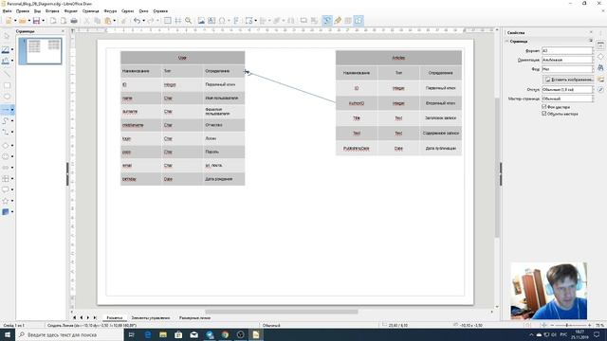Open File Explorer from the taskbar
The width and height of the screenshot is (607, 341).
163,334
